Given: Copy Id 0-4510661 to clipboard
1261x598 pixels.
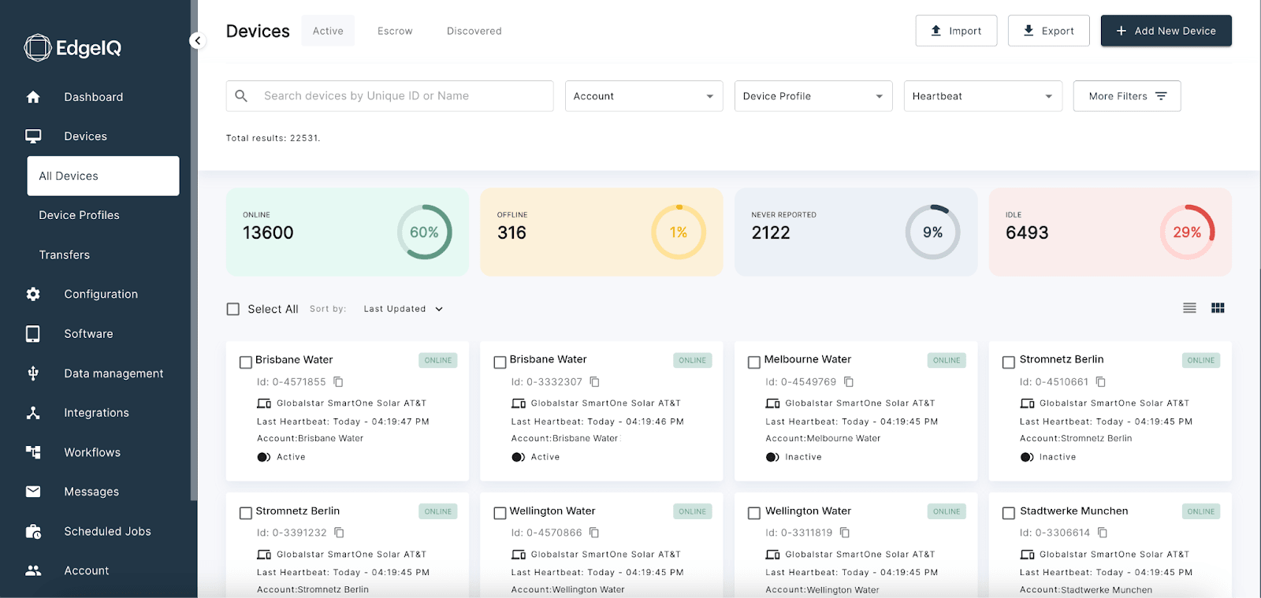Looking at the screenshot, I should 1101,381.
